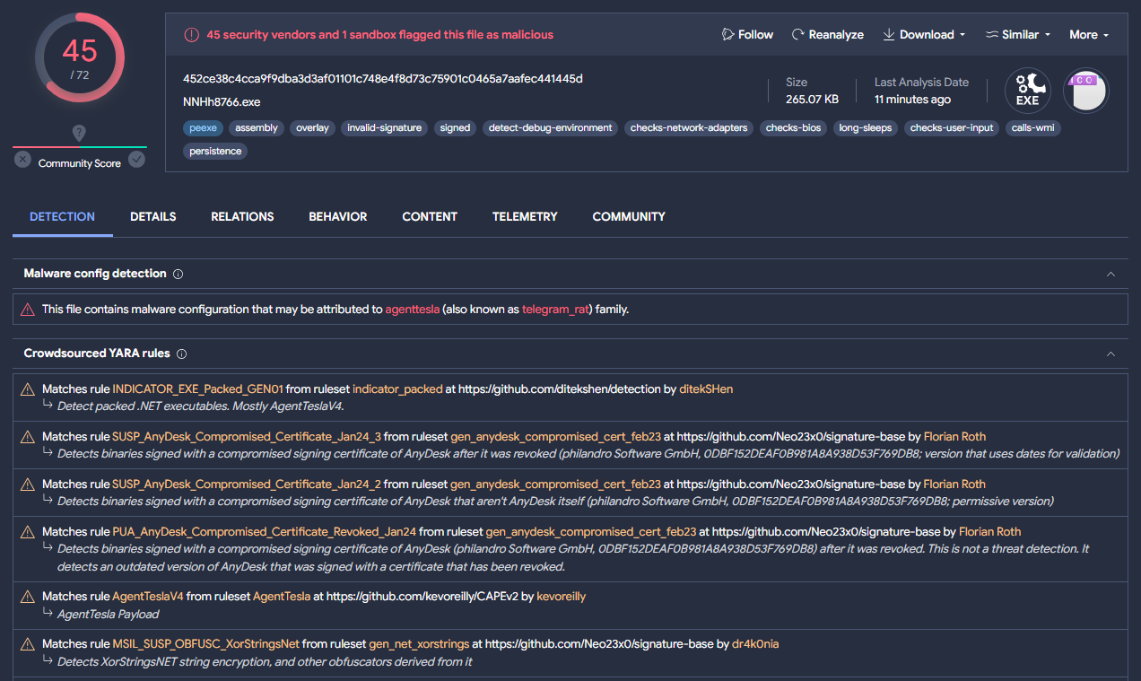
Task: Collapse the Crowdsourced YARA rules section
Action: (1111, 354)
